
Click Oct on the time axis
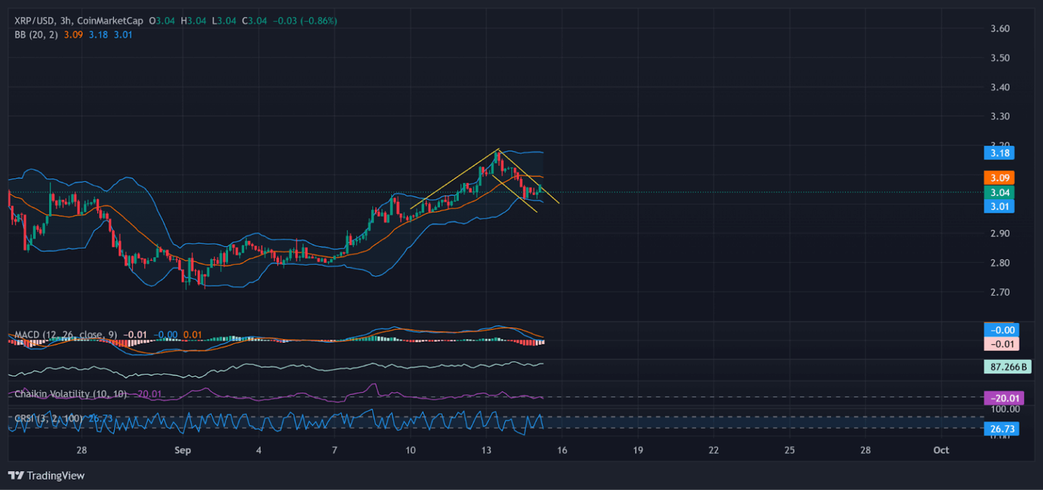point(941,450)
